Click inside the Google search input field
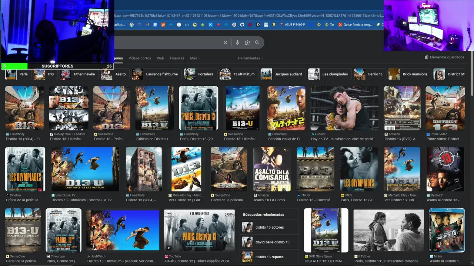Screen dimensions: 474x266 (x=167, y=42)
